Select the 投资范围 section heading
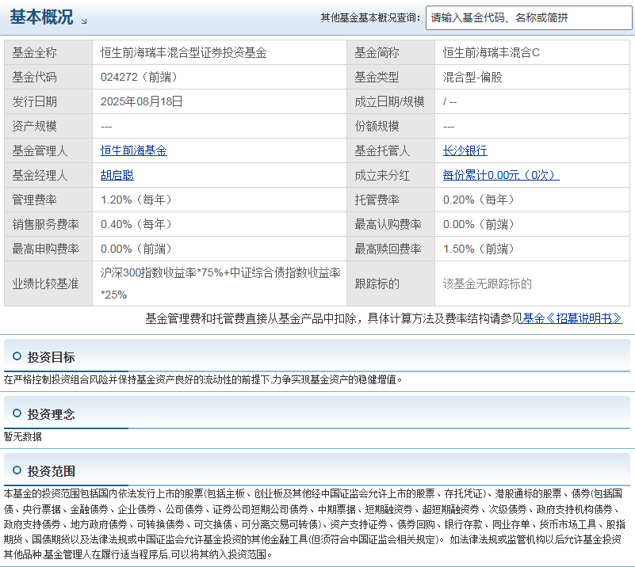 tap(51, 471)
